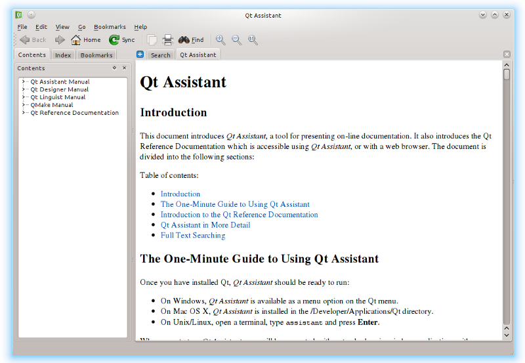525x363 pixels.
Task: Open the Qt Assistant in More Detail link
Action: pos(205,225)
